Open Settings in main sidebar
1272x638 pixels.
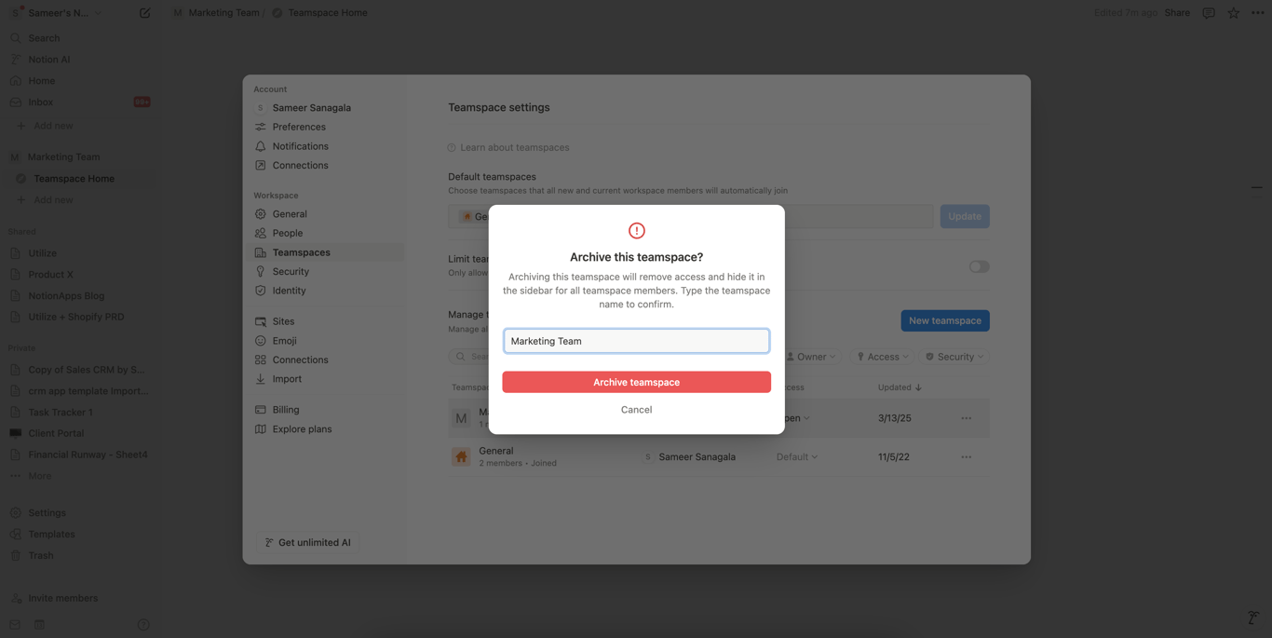pos(79,513)
